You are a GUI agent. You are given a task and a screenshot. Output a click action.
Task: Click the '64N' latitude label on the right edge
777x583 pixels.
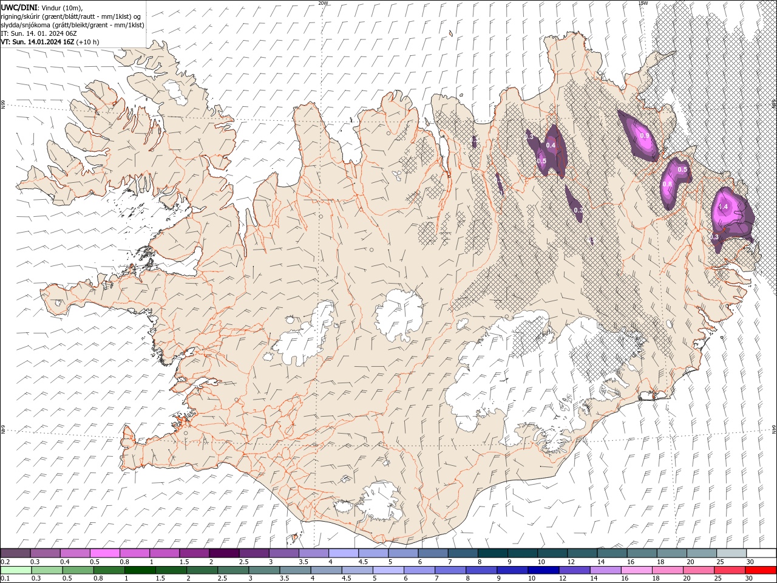774,429
